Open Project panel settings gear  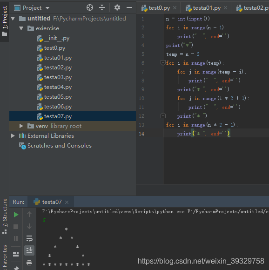click(x=117, y=7)
